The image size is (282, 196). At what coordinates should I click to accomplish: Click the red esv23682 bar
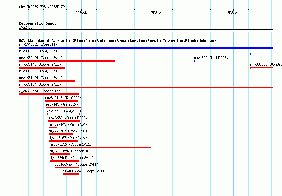(x=63, y=121)
